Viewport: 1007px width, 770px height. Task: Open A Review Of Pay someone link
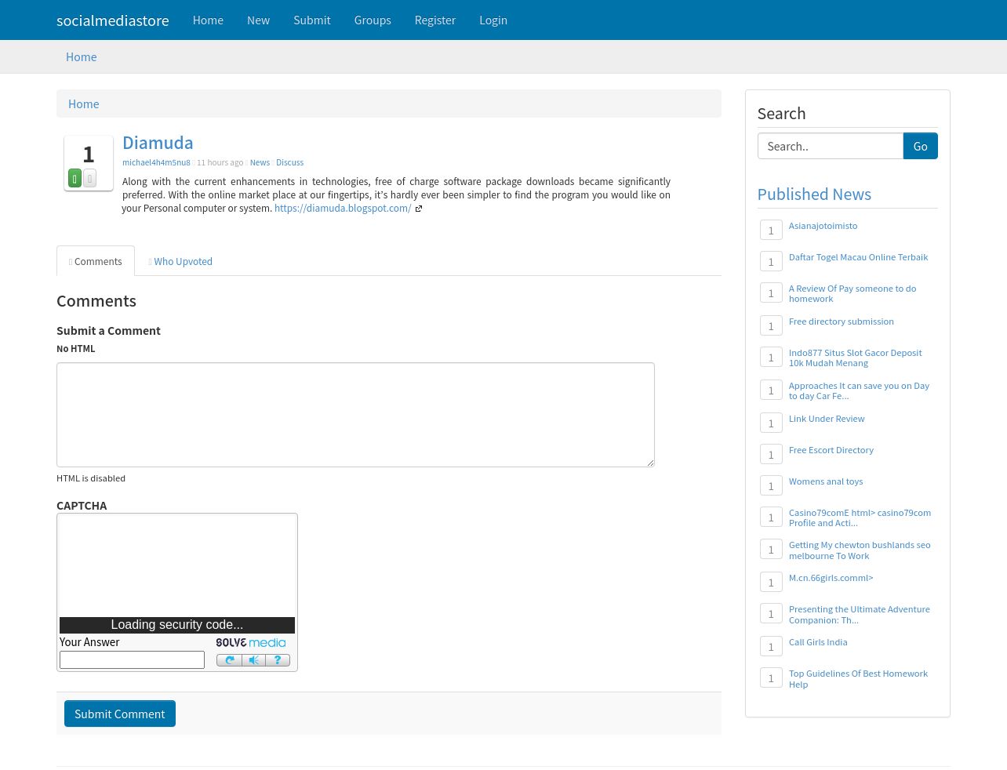852,293
